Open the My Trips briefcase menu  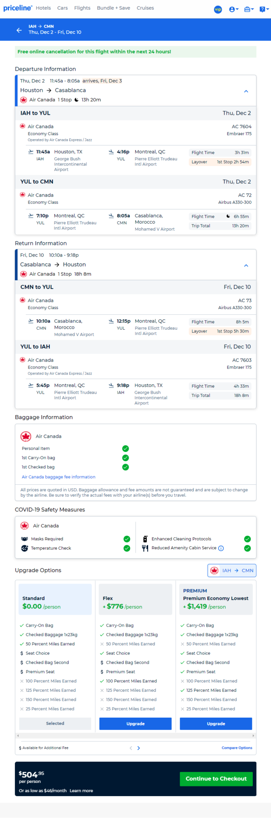pyautogui.click(x=249, y=9)
